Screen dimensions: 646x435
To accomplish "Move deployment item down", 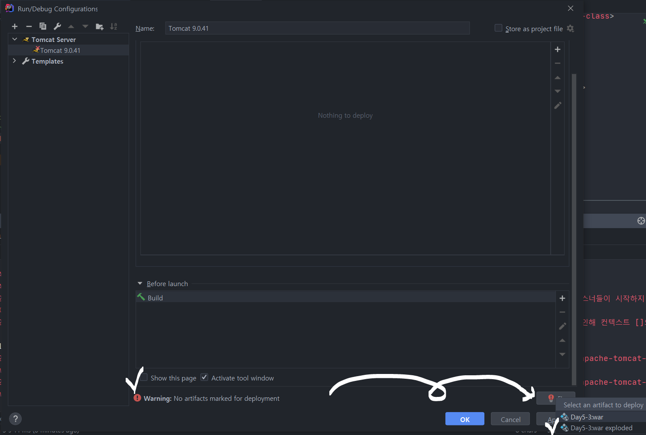I will (558, 91).
